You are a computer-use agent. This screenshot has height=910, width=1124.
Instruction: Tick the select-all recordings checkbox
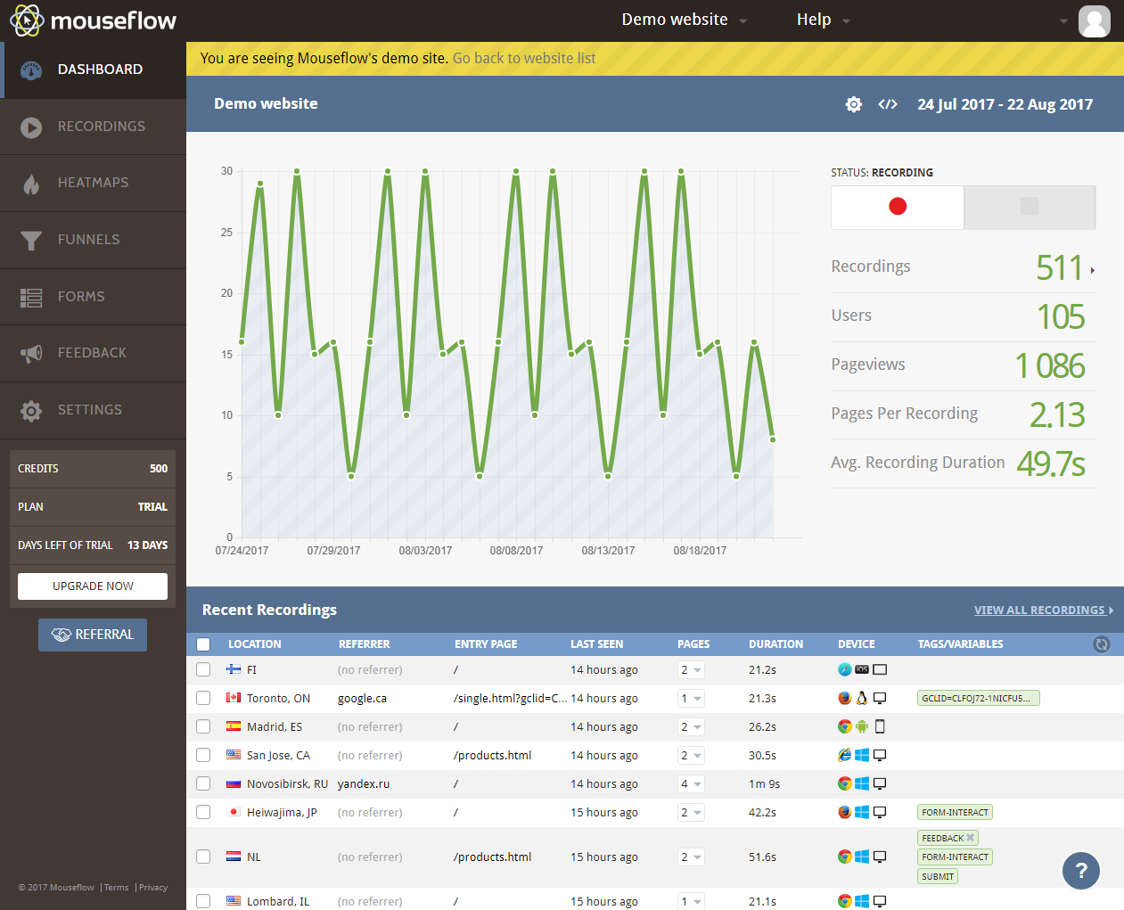[203, 644]
